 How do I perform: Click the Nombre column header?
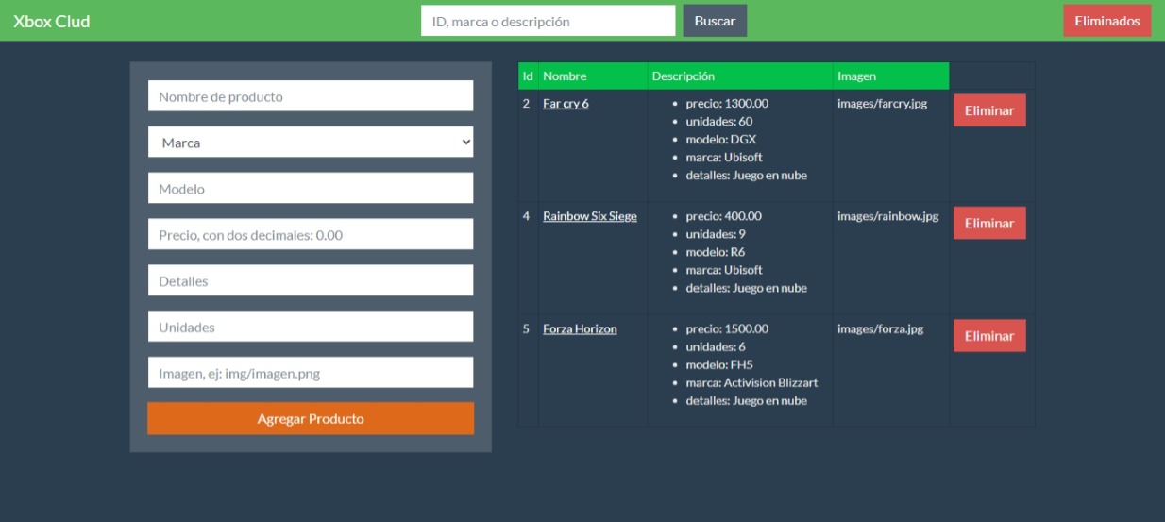click(565, 76)
